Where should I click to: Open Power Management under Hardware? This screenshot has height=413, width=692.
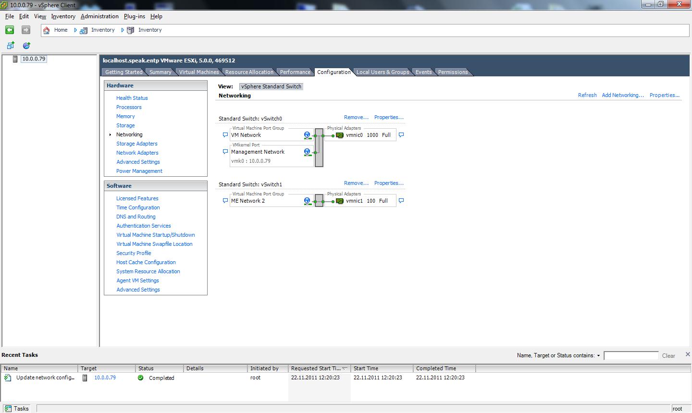(139, 171)
